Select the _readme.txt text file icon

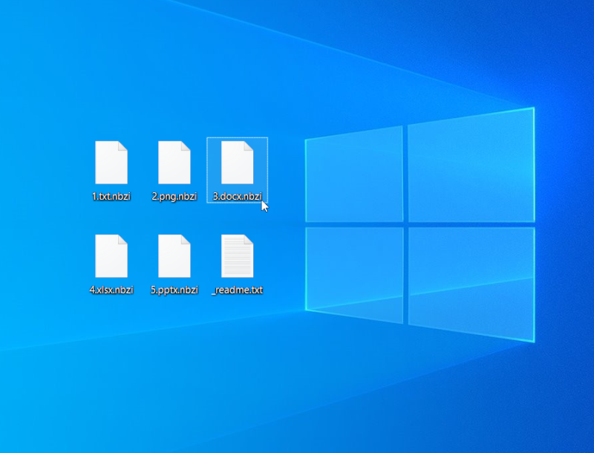[237, 256]
